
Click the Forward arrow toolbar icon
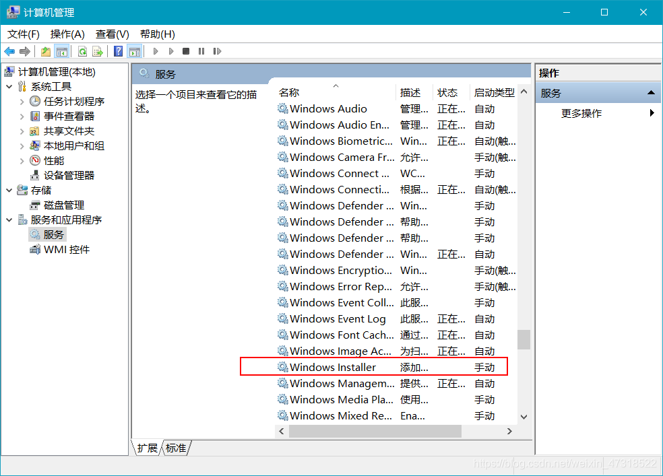pyautogui.click(x=25, y=52)
